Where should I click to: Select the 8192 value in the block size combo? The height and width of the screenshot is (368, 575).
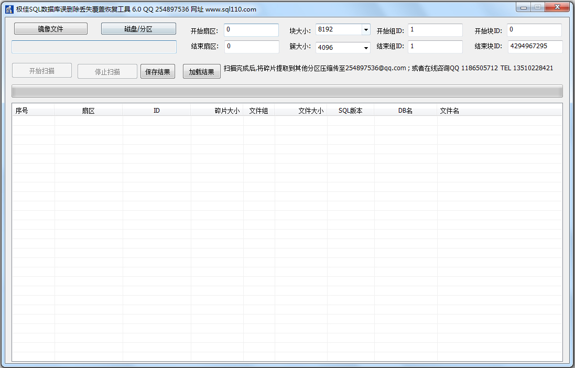point(335,29)
